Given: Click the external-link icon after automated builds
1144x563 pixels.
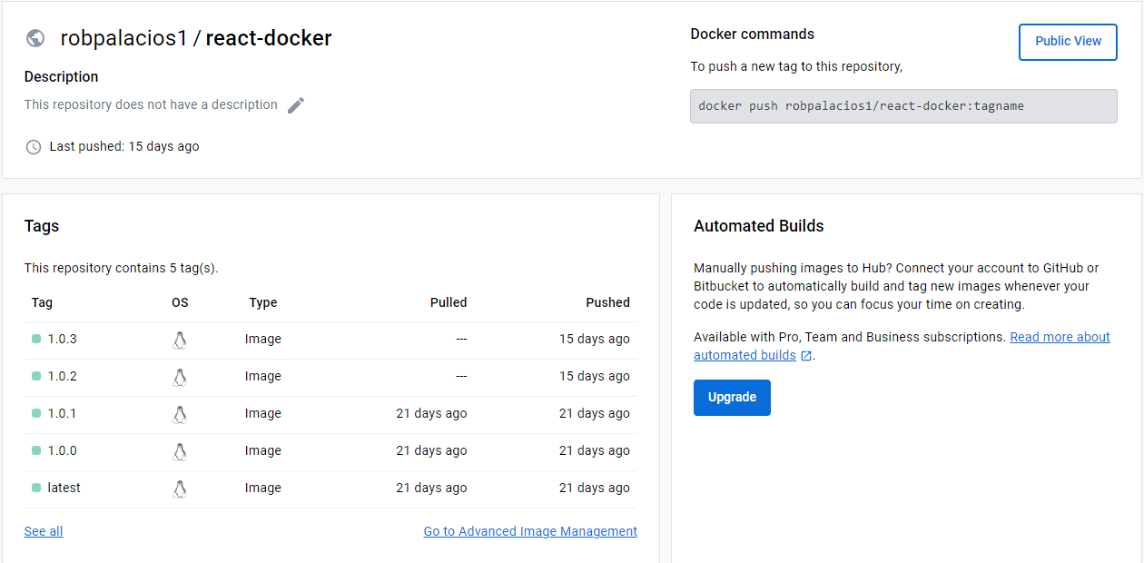Looking at the screenshot, I should click(x=806, y=356).
